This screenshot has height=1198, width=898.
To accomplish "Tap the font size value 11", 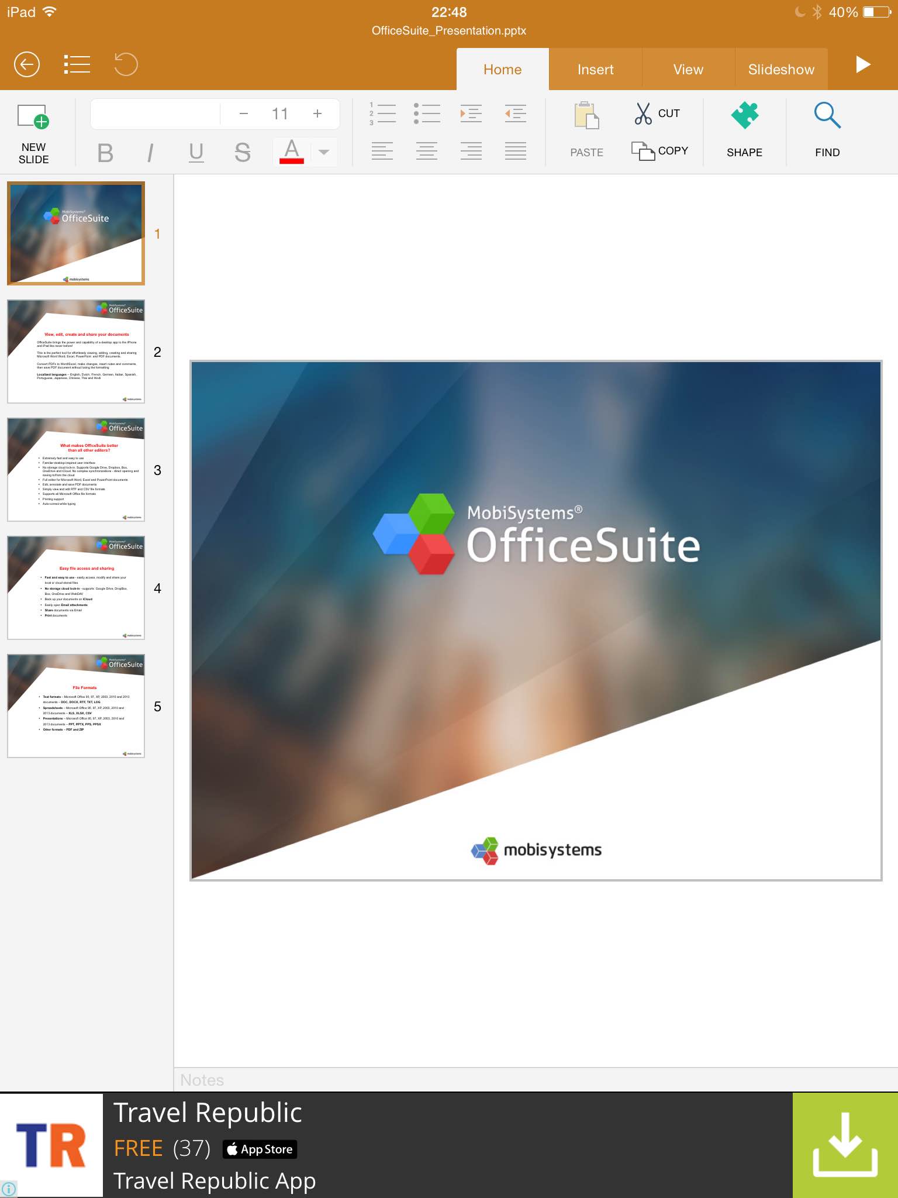I will coord(280,113).
